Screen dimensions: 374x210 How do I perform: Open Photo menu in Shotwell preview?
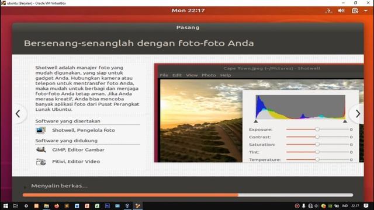[x=209, y=75]
